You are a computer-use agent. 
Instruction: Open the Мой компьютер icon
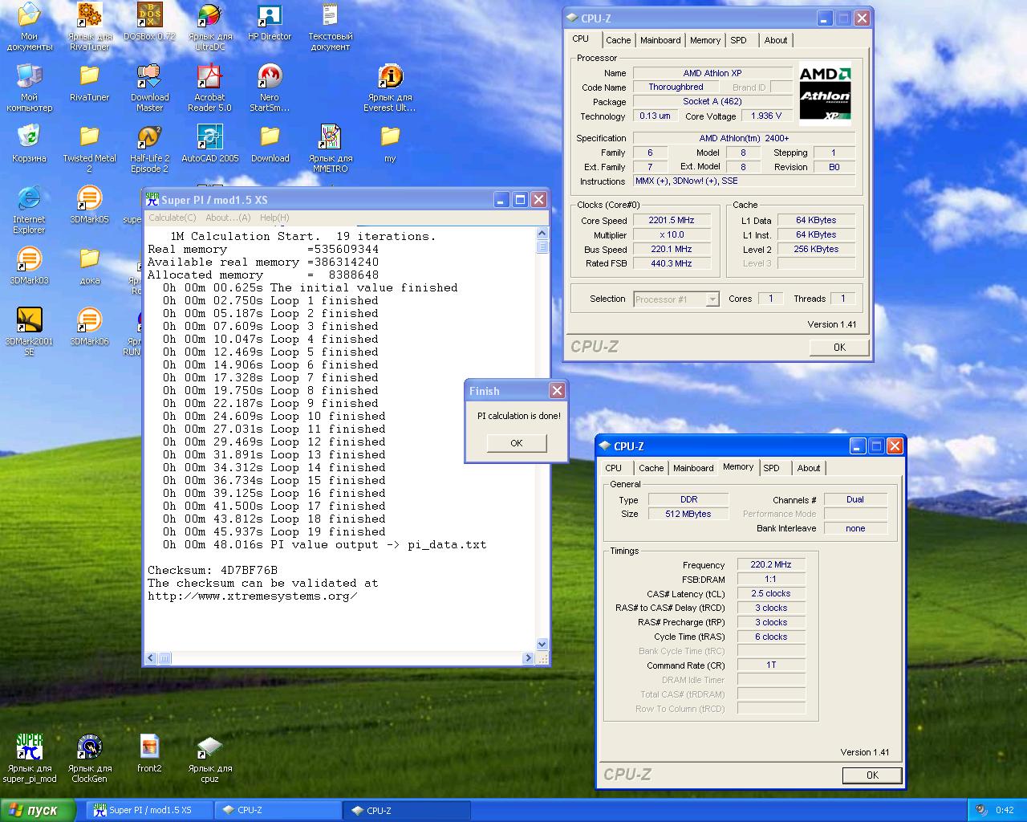[x=29, y=76]
